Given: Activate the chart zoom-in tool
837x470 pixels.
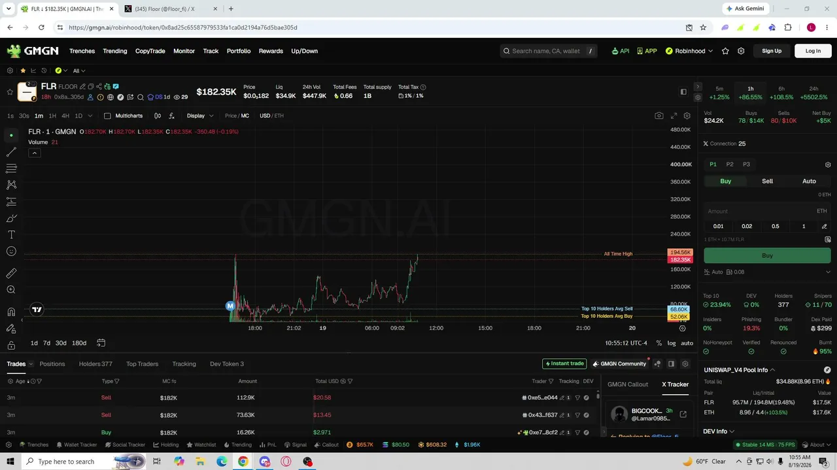Looking at the screenshot, I should 11,290.
